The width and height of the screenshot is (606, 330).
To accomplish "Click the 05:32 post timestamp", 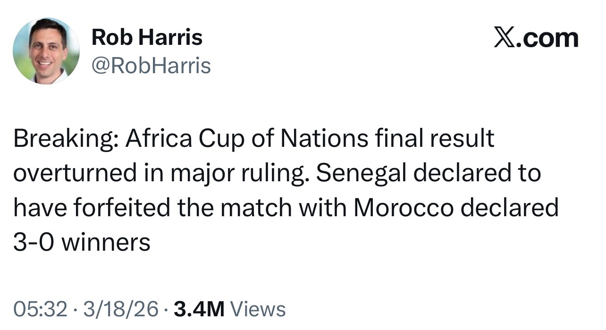I will (40, 309).
